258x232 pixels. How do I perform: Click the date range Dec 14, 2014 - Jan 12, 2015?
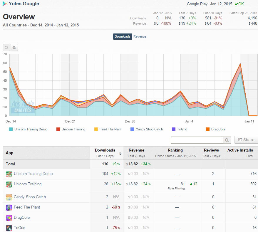[54, 25]
